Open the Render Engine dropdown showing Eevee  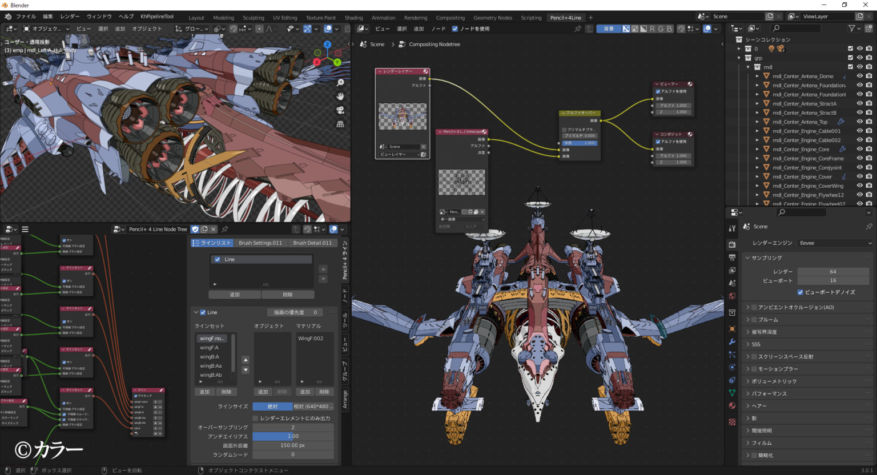coord(834,243)
